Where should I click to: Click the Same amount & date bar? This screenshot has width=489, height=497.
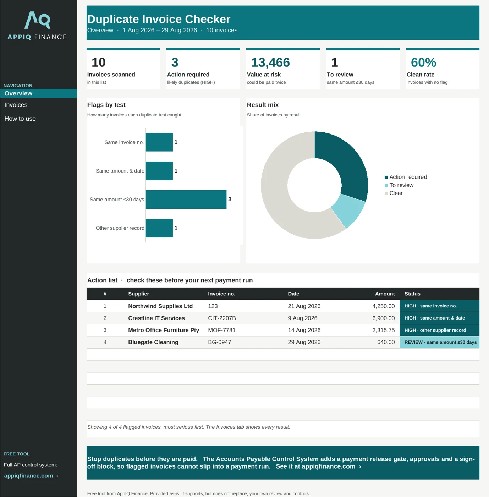point(159,171)
